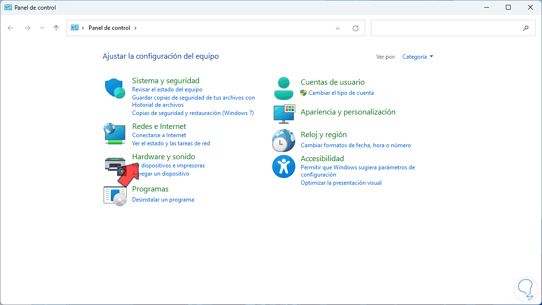
Task: Click the search magnifier icon
Action: click(x=526, y=28)
